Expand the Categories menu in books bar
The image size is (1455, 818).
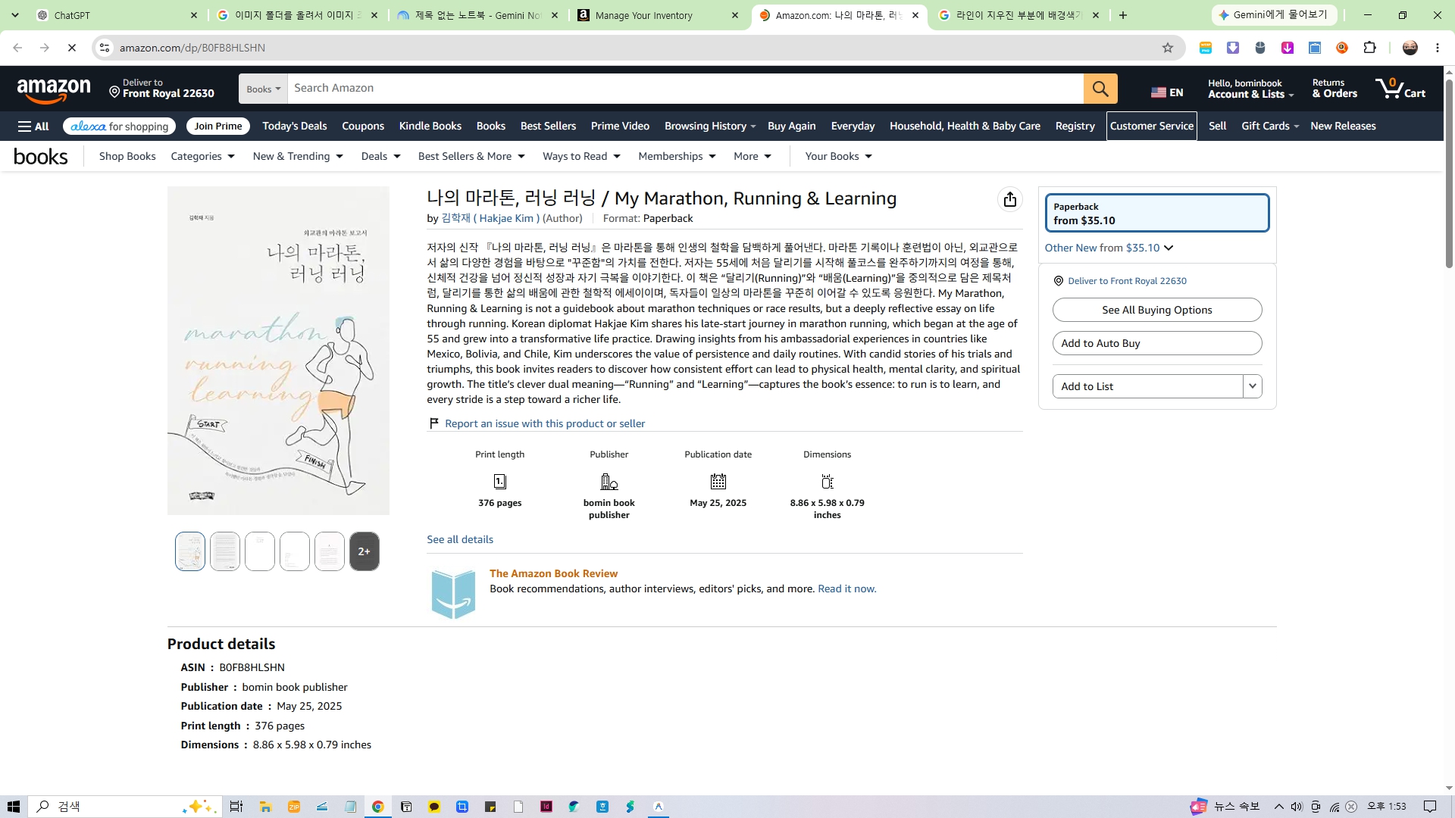pyautogui.click(x=203, y=156)
